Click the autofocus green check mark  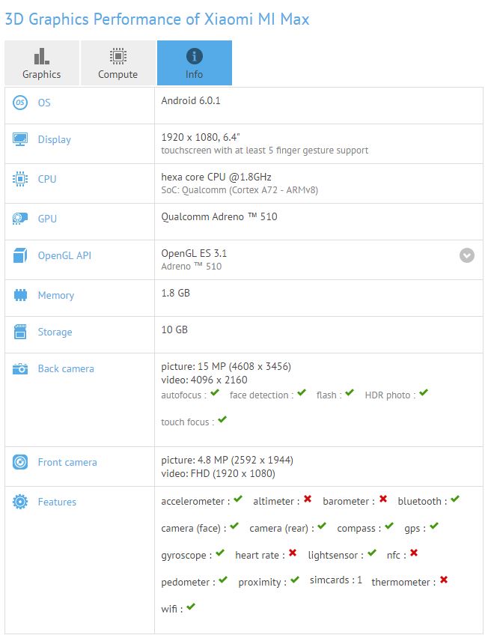[215, 392]
